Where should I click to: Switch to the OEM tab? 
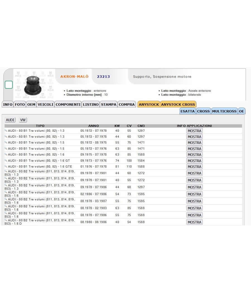(x=31, y=104)
